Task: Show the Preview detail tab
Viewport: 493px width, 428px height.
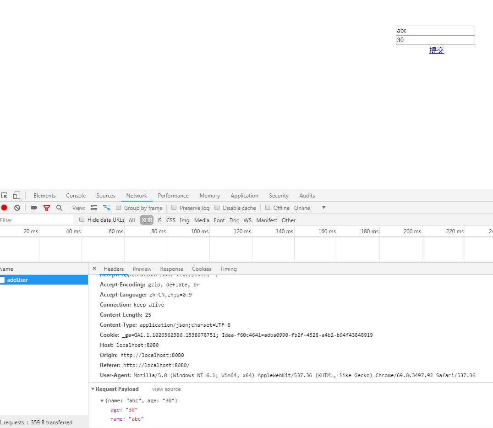Action: coord(142,269)
